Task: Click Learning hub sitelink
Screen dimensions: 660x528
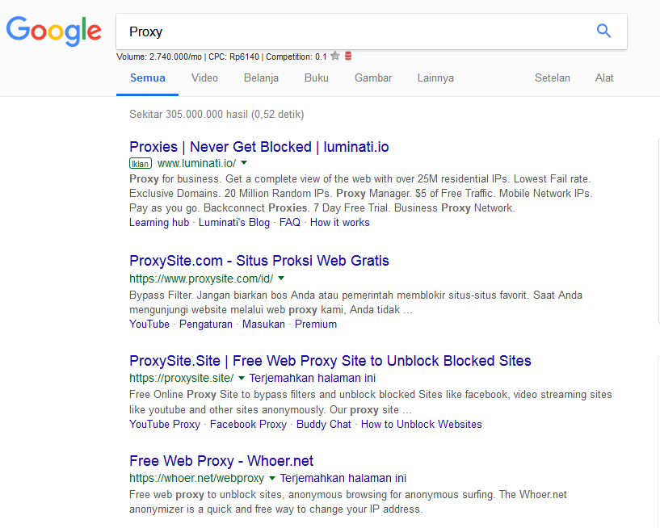Action: [159, 223]
